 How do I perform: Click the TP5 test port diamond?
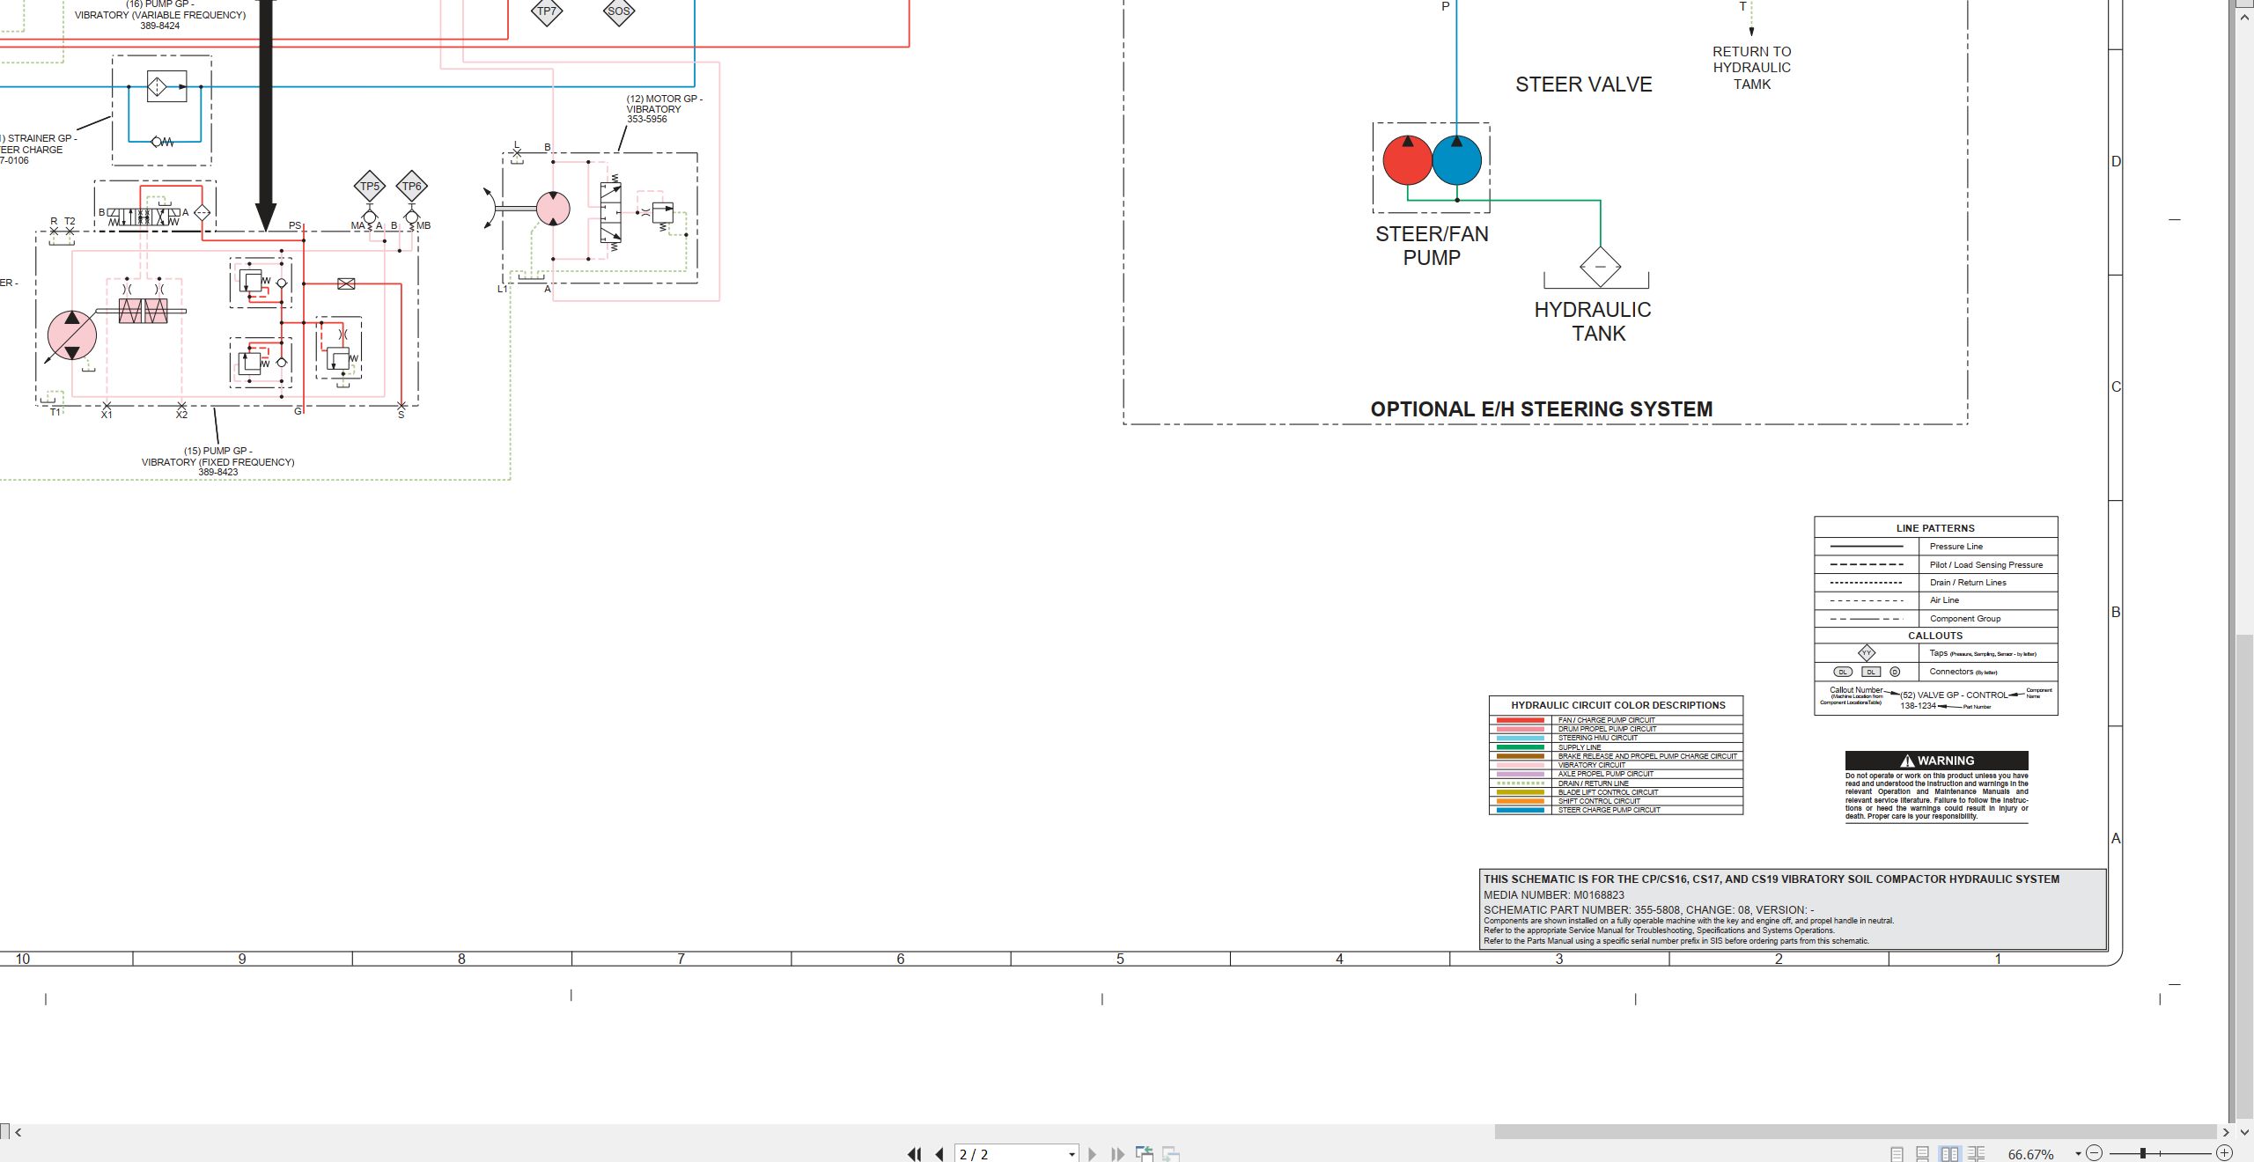370,186
